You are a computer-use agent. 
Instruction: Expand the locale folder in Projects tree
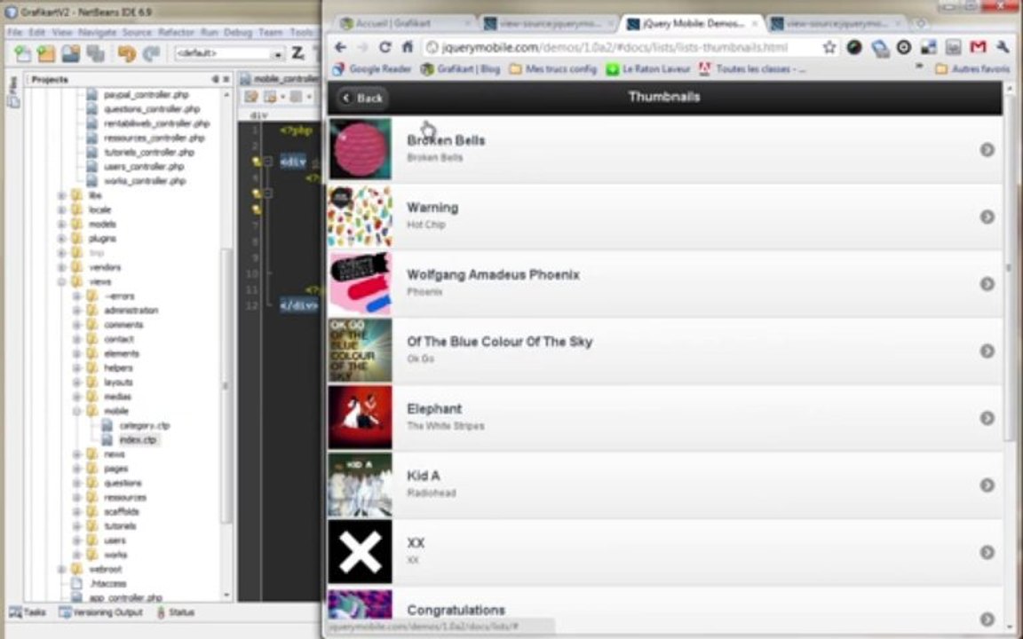[61, 209]
